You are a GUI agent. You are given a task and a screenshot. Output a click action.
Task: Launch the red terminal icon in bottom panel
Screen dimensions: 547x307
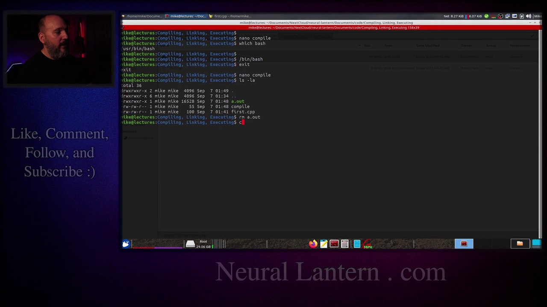tap(334, 244)
